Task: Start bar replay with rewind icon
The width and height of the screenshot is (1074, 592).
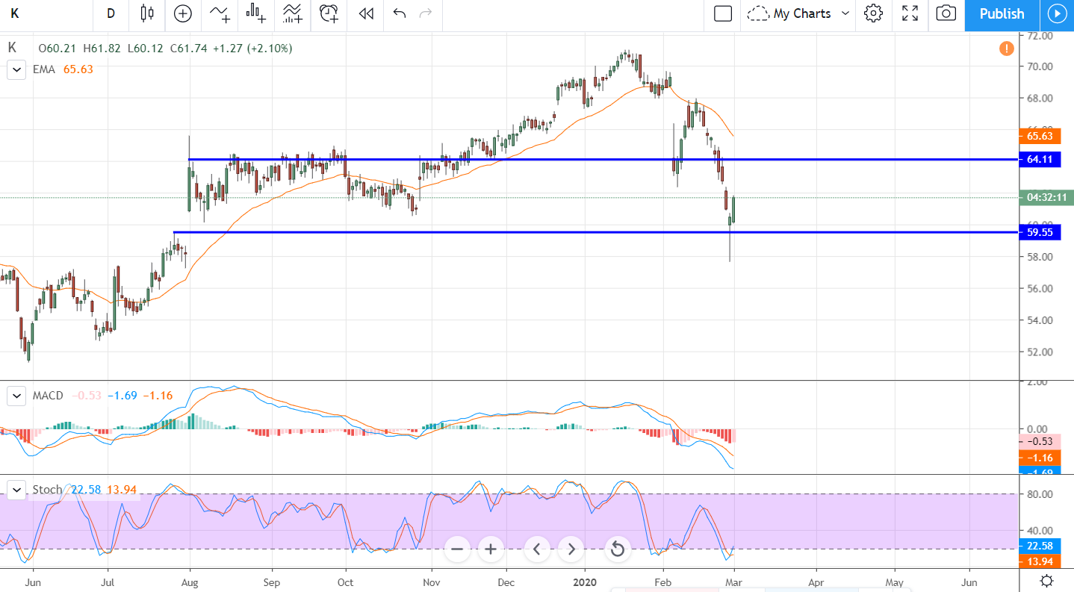Action: (365, 13)
